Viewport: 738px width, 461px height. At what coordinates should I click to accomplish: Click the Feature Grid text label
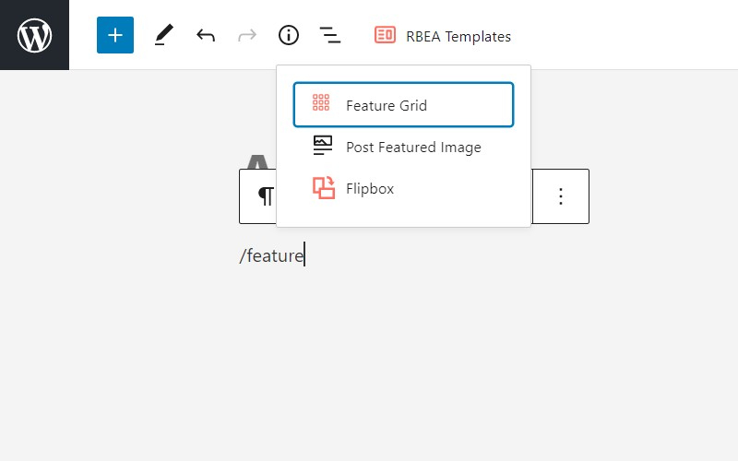(x=387, y=105)
